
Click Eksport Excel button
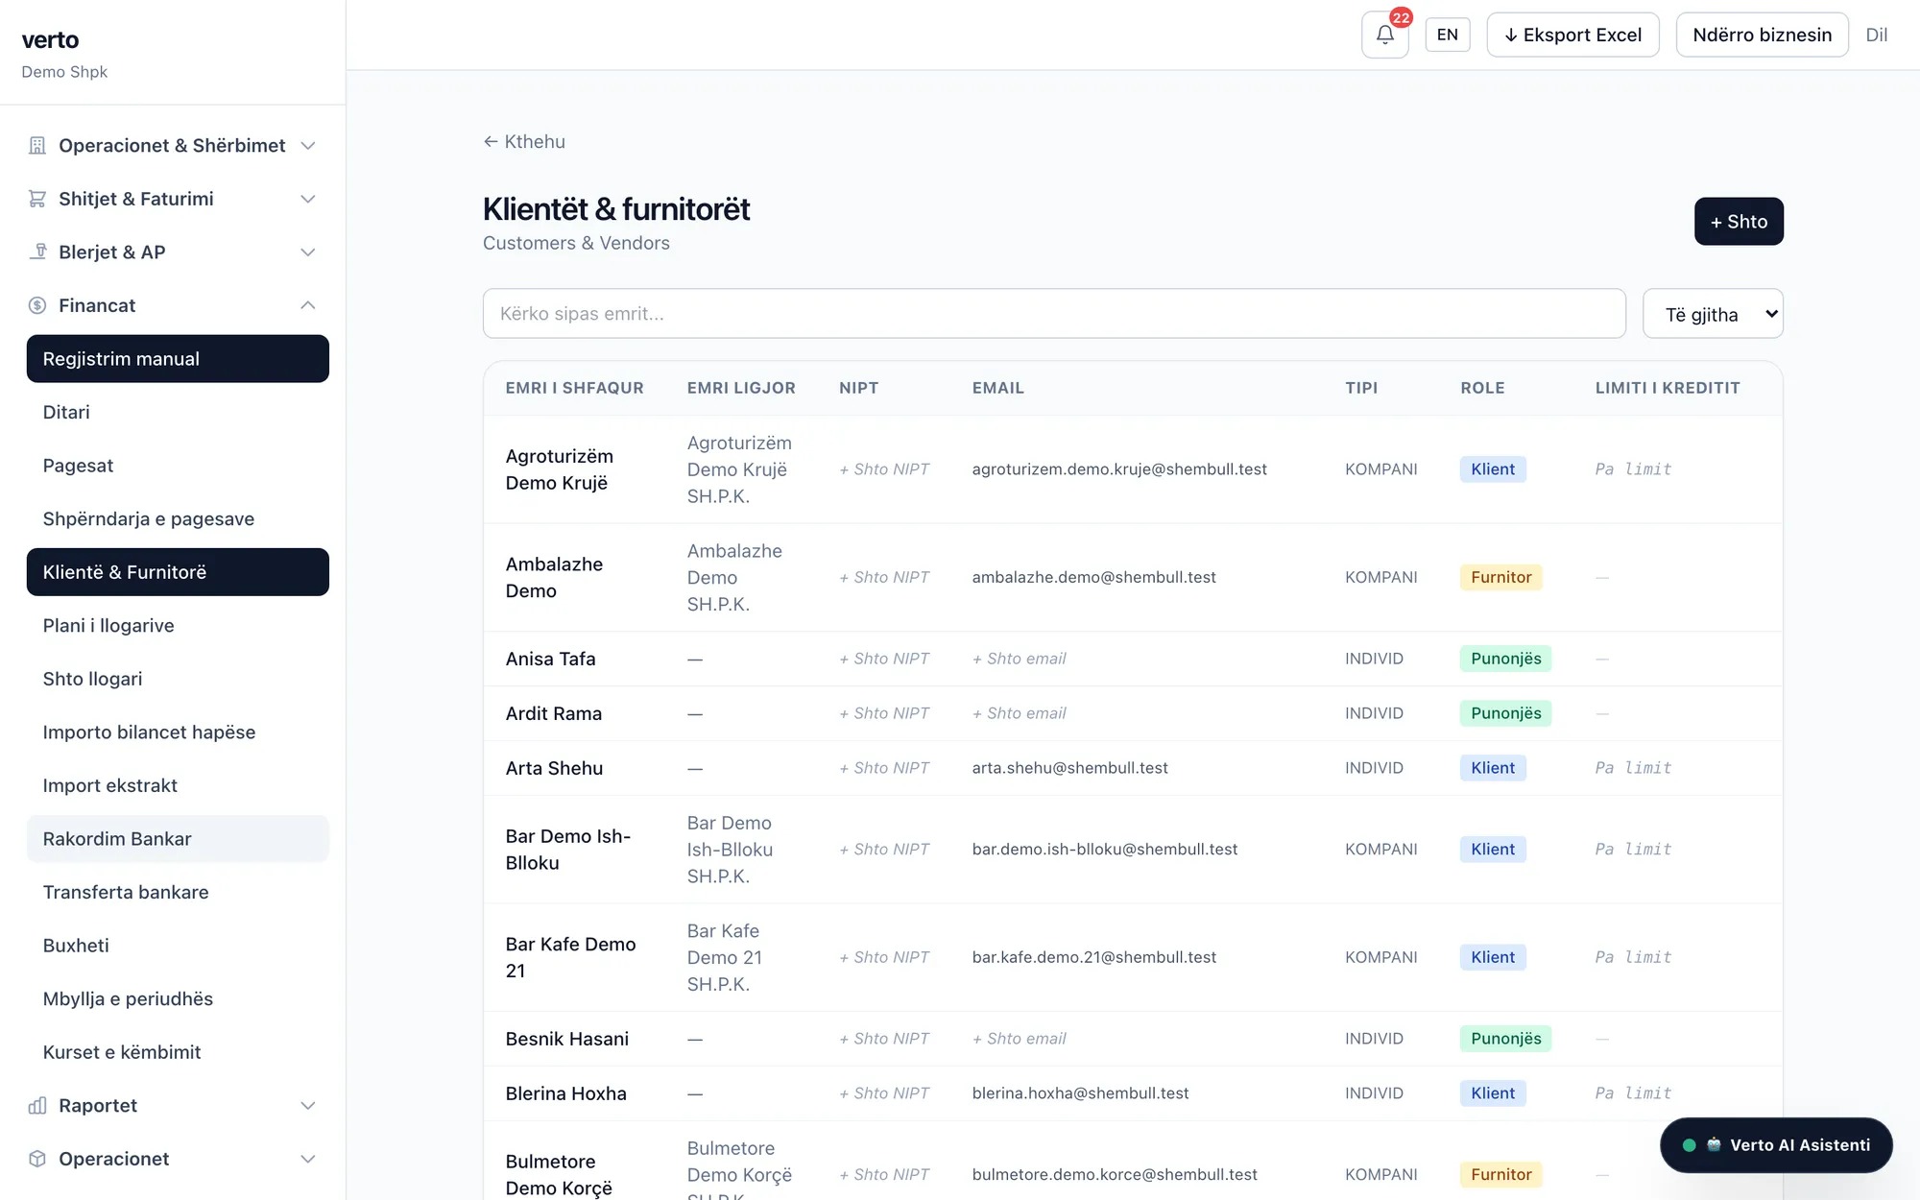1572,35
